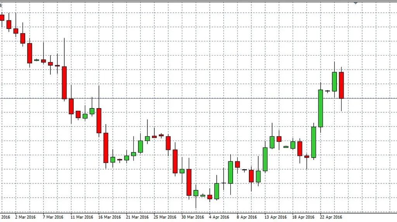Click the "30 Mar 2016" date label
Screen dimensions: 397x222
(x=193, y=217)
